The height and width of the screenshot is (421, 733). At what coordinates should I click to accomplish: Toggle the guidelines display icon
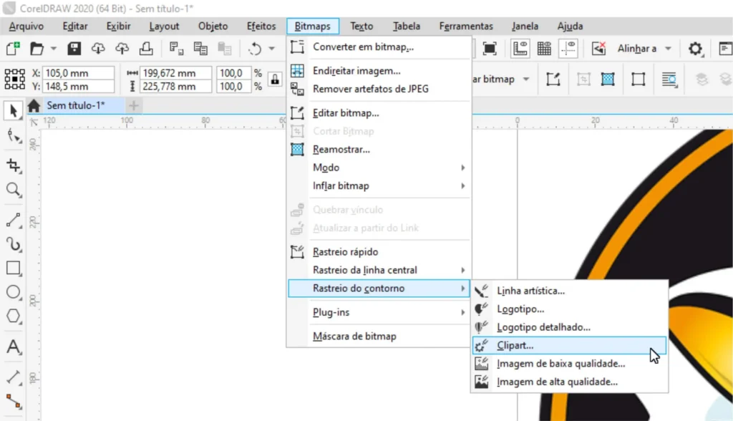click(x=568, y=48)
